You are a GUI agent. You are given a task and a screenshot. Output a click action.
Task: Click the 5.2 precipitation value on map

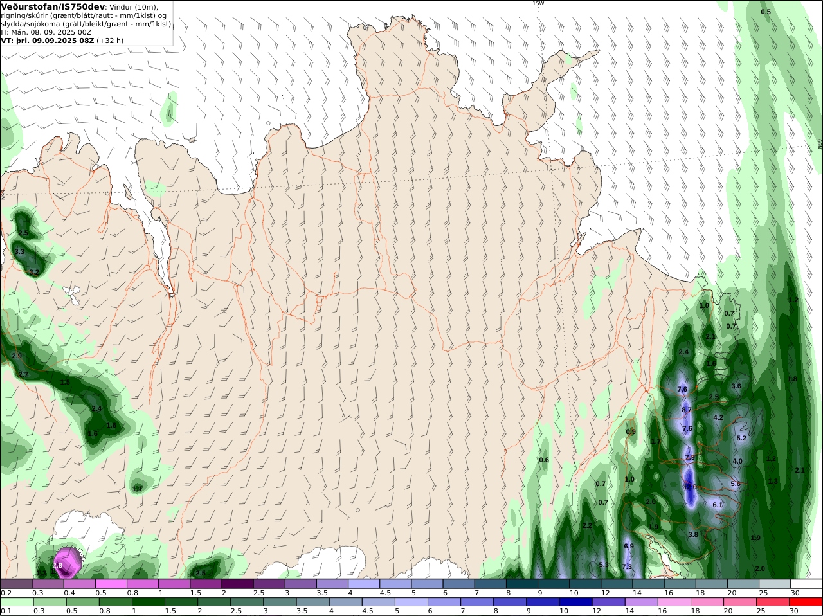741,438
